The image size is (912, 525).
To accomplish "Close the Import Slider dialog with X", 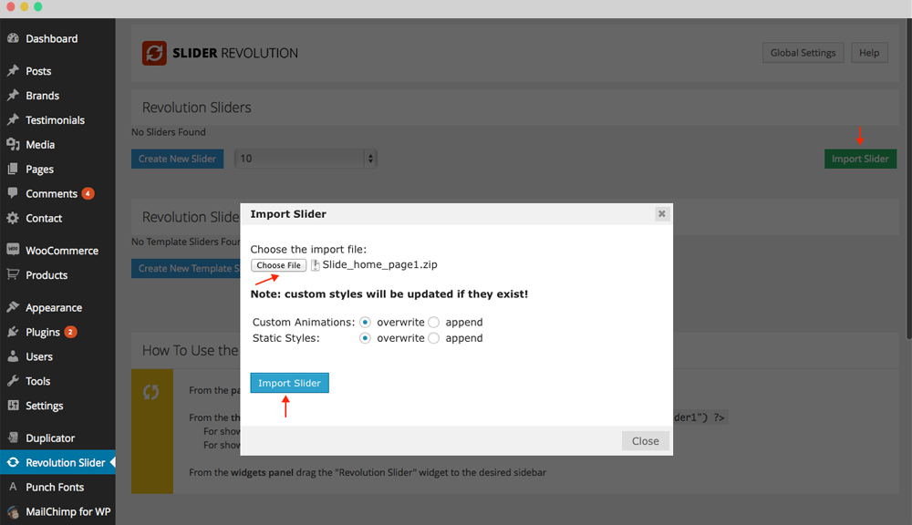I will tap(662, 214).
